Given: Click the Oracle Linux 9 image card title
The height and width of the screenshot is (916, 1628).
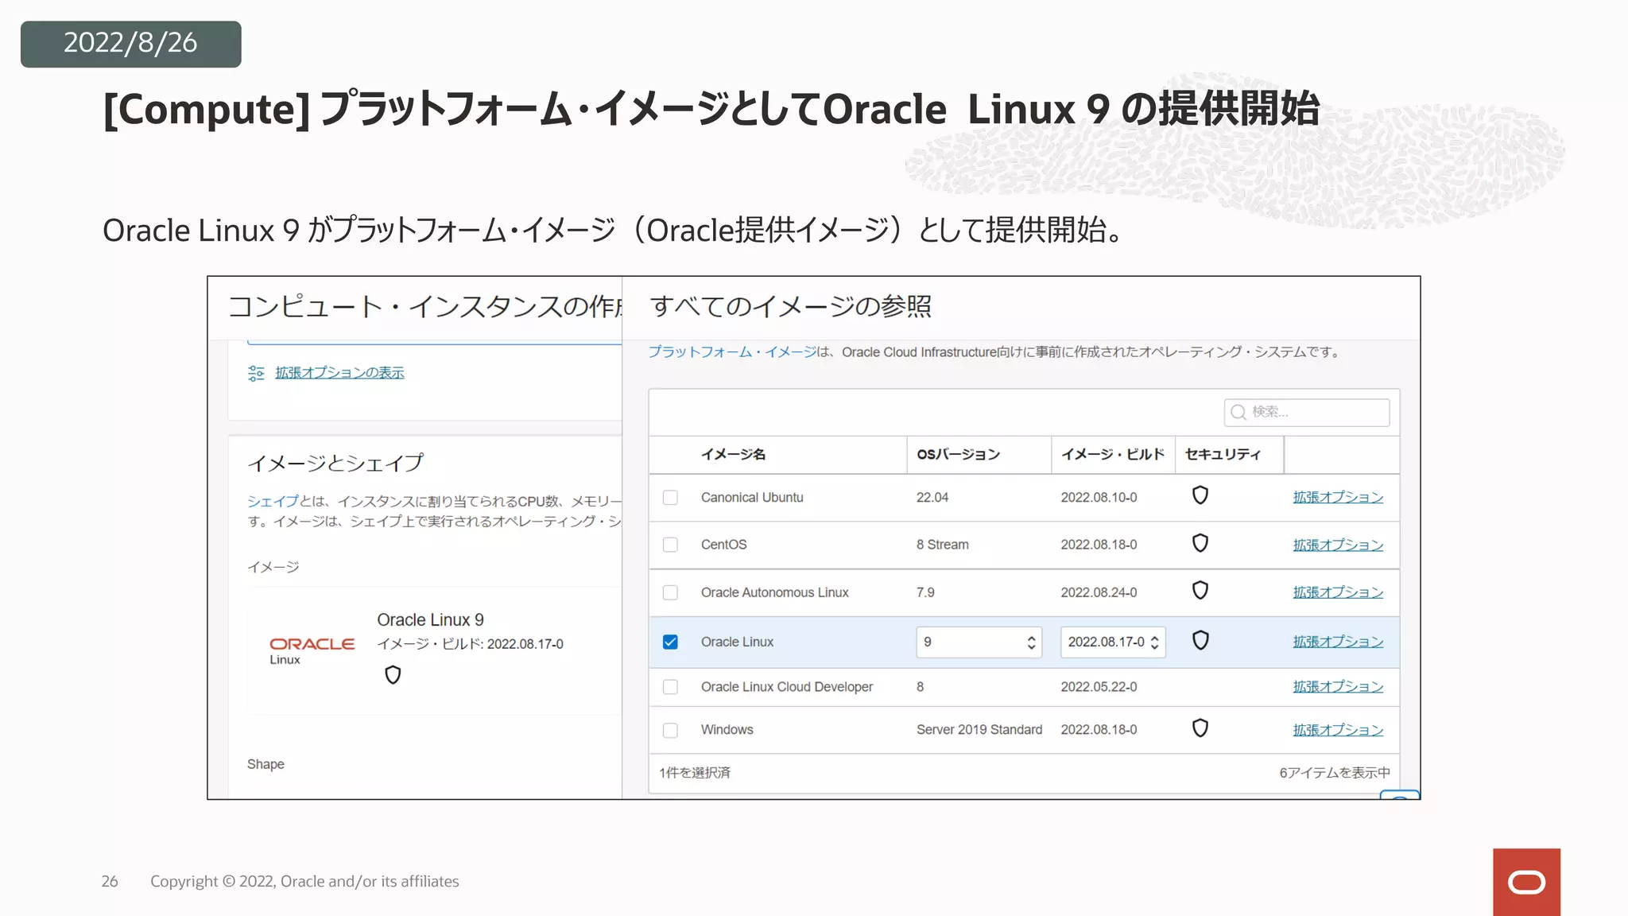Looking at the screenshot, I should click(430, 619).
